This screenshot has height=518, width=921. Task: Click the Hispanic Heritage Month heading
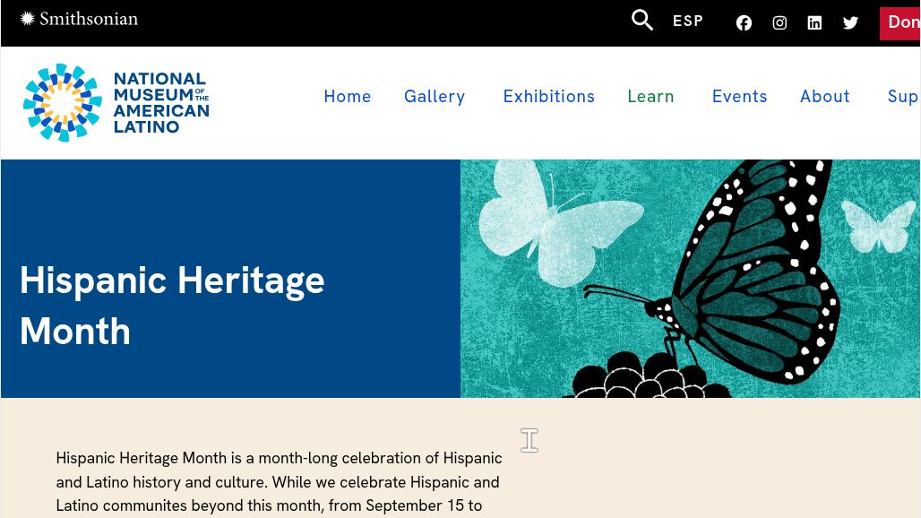172,306
